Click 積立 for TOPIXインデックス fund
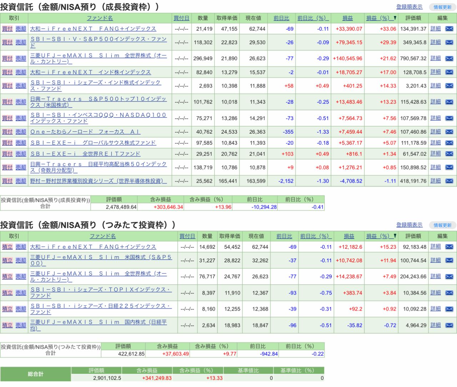The width and height of the screenshot is (457, 387). click(x=7, y=293)
